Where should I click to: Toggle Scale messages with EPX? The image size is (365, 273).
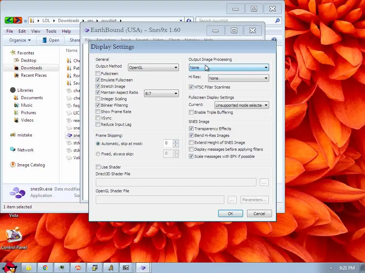(x=191, y=156)
